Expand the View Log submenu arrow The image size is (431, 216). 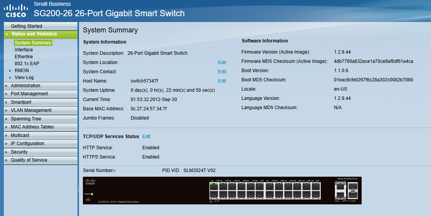pyautogui.click(x=10, y=78)
